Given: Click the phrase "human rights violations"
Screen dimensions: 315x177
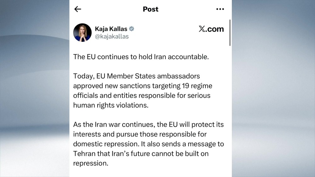Looking at the screenshot, I should [x=111, y=105].
